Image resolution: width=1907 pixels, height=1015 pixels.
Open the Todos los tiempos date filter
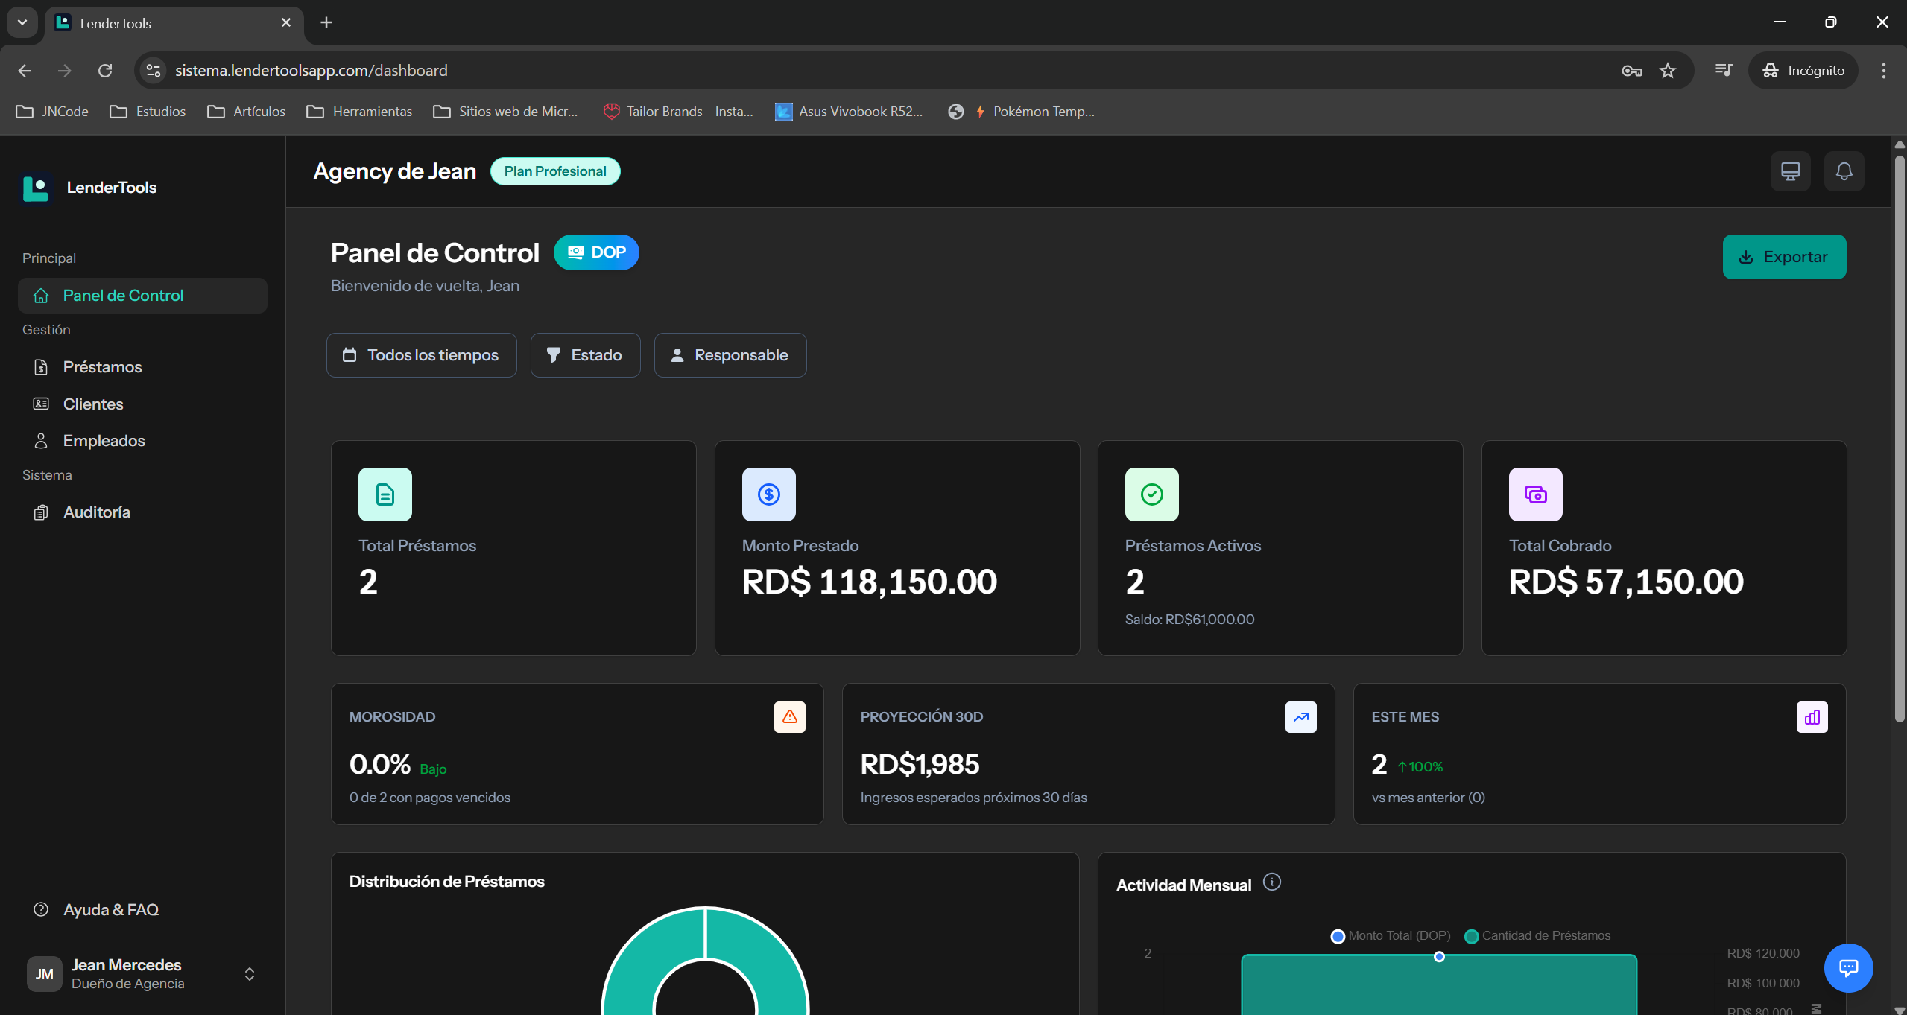pyautogui.click(x=421, y=355)
